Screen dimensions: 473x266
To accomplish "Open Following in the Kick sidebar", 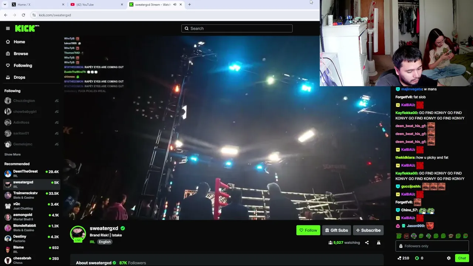I will pos(23,65).
